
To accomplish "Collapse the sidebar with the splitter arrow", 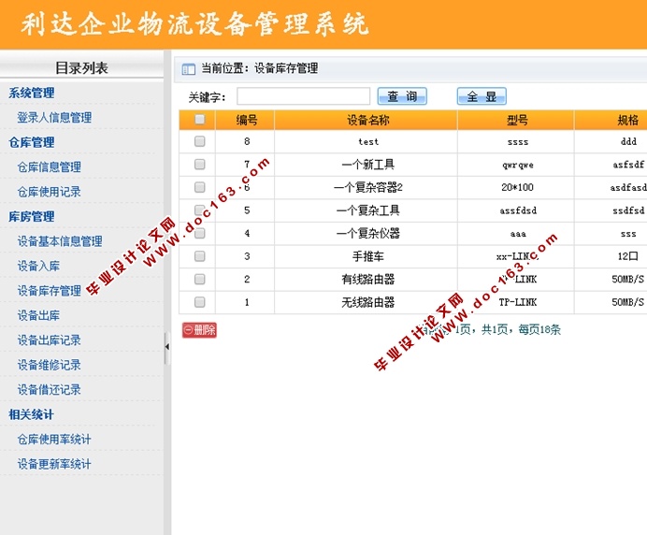I will click(167, 347).
